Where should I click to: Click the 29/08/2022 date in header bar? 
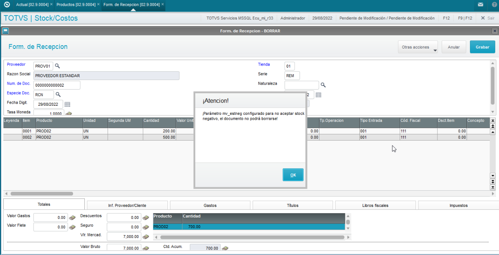[x=322, y=18]
